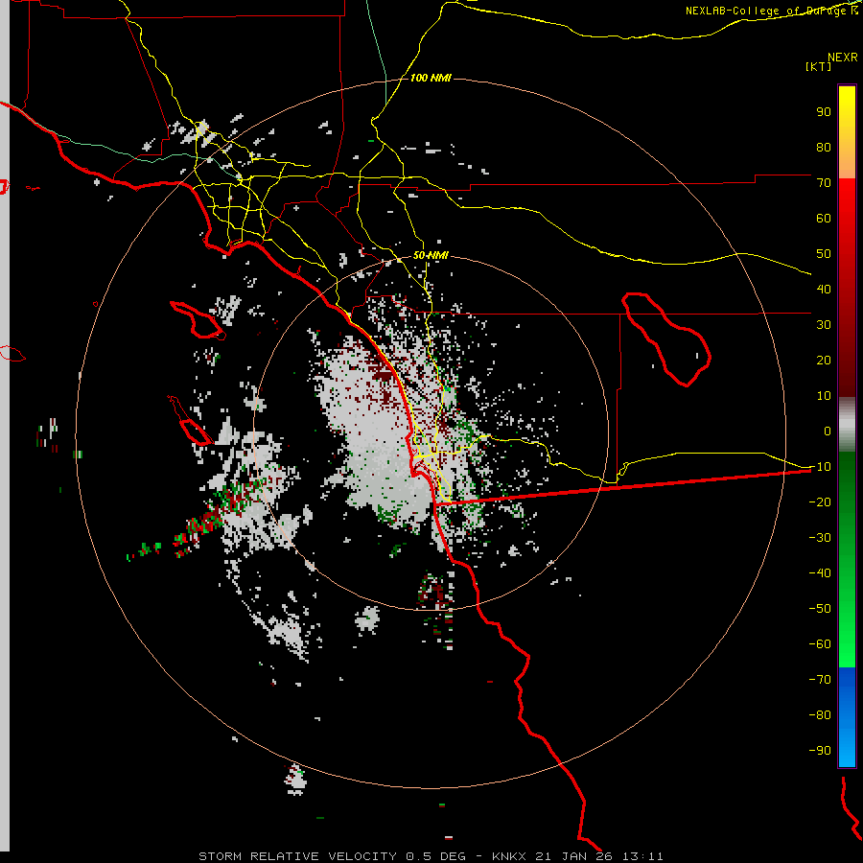Pick the green segment of the velocity color bar

click(847, 559)
